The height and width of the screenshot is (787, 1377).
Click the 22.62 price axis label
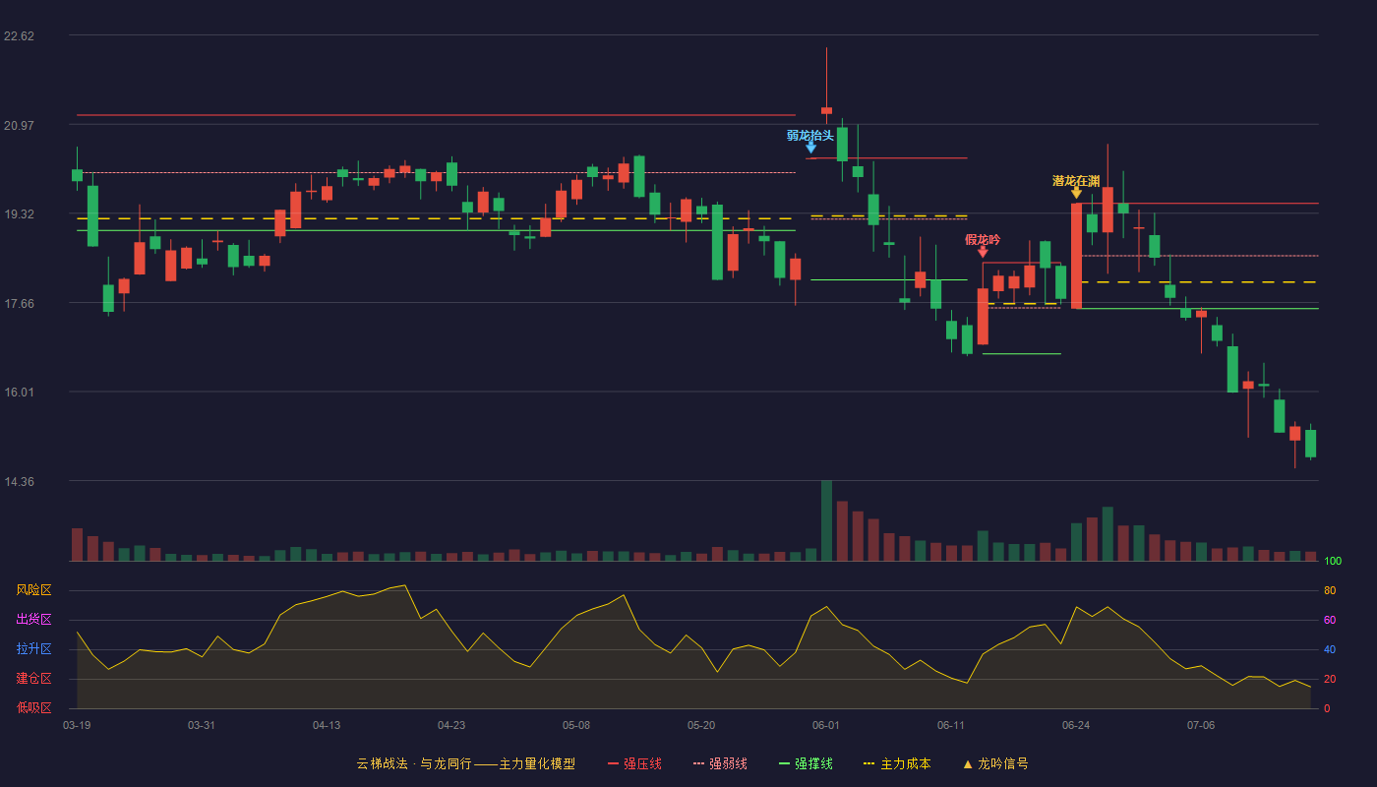pos(19,36)
